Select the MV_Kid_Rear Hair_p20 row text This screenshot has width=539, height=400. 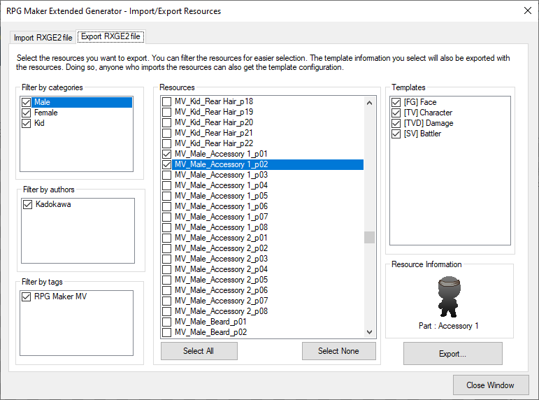(x=214, y=122)
